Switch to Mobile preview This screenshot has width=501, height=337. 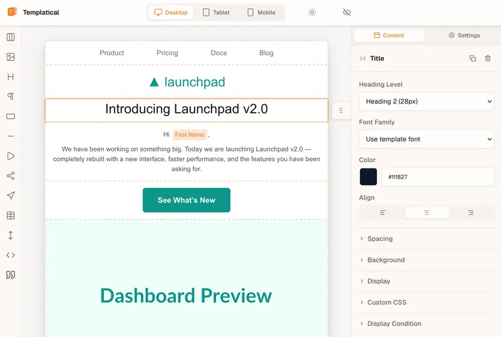[261, 13]
